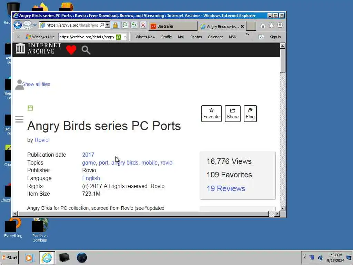353x265 pixels.
Task: Click the Internet Archive logo
Action: point(38,48)
